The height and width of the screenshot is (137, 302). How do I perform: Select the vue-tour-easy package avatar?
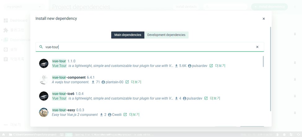click(x=44, y=112)
